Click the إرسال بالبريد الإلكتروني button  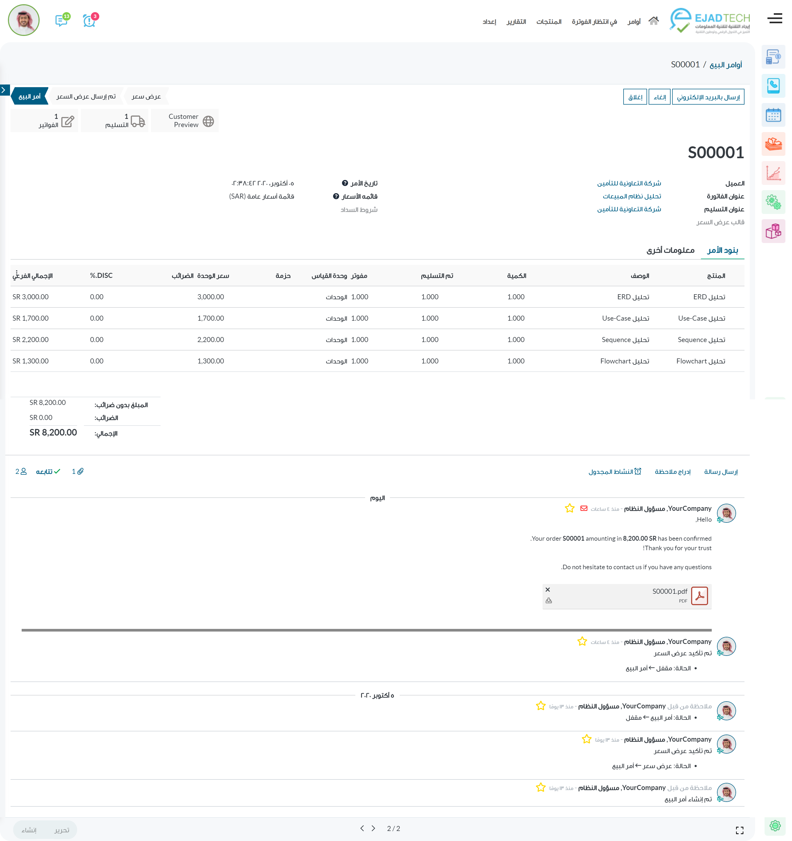708,97
